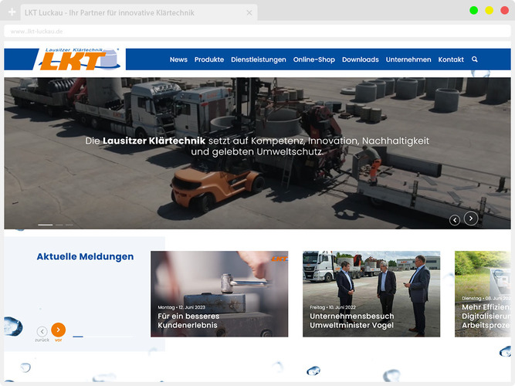Screen dimensions: 515x386
Task: Click the LKT Lausitzer Klärtechnik logo
Action: (77, 59)
